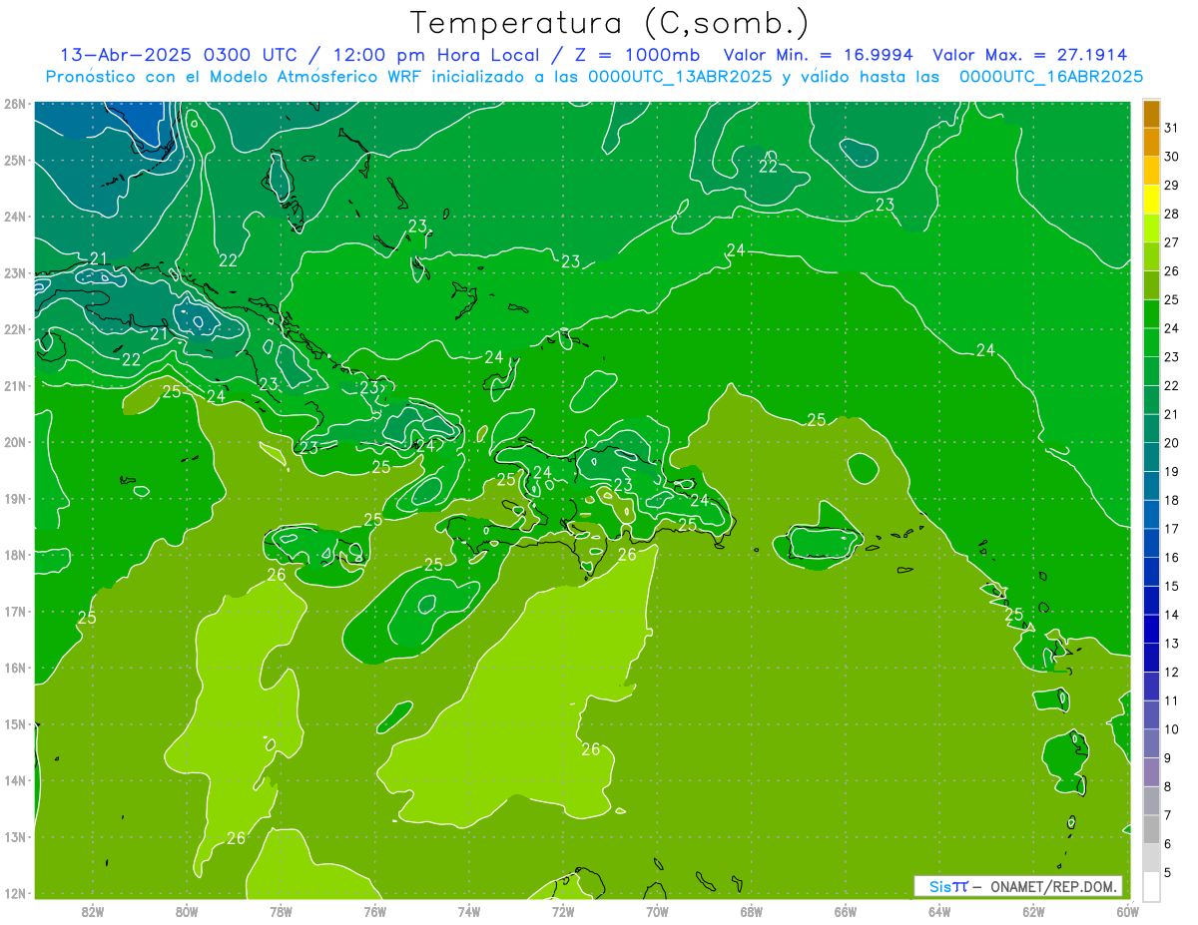1198x925 pixels.
Task: Click the longitude axis label "74W"
Action: tap(469, 910)
